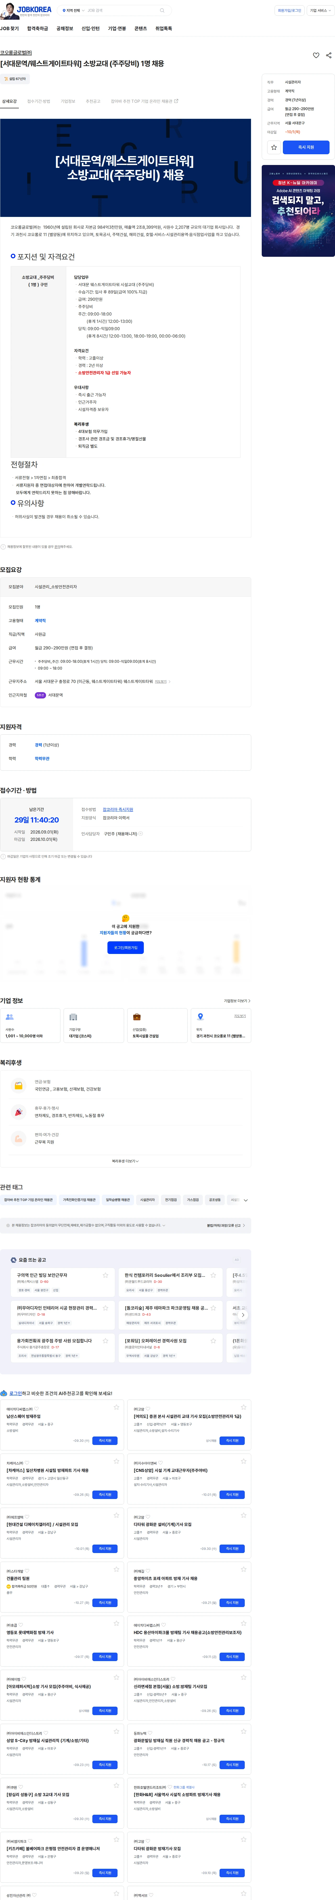335x1900 pixels.
Task: Click the next arrow on the 요즘 뜨는 공고 carousel
Action: [243, 1315]
